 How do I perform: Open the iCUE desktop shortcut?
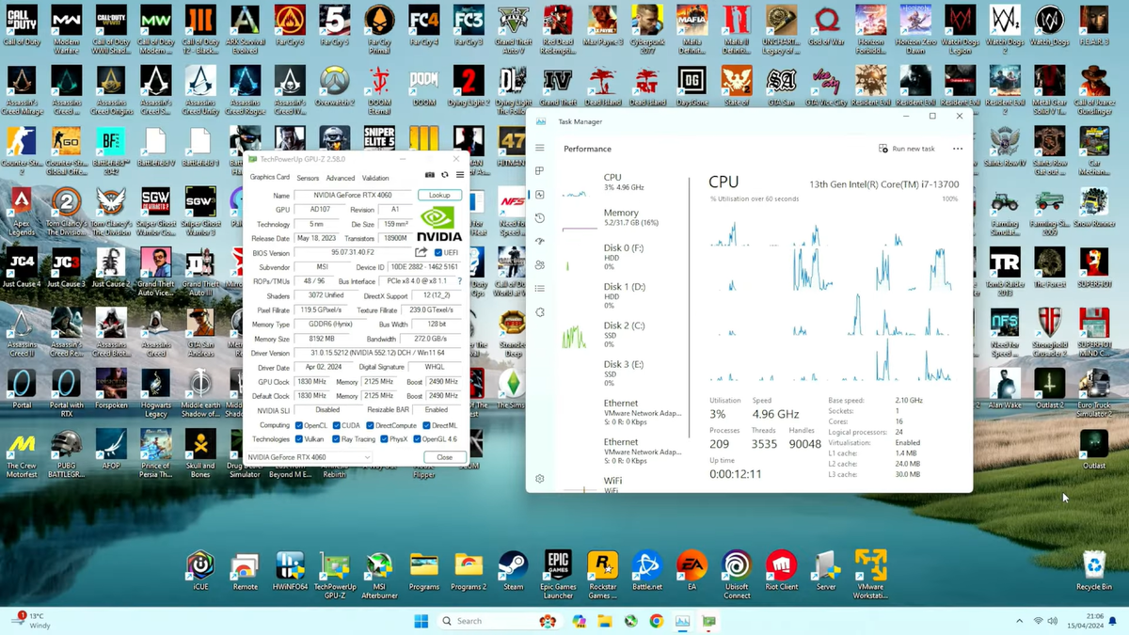coord(200,570)
